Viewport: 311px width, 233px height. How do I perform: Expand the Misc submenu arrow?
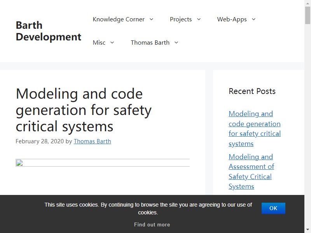(112, 42)
